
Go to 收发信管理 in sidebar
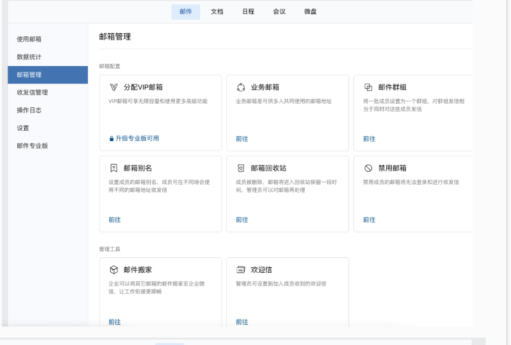coord(32,93)
